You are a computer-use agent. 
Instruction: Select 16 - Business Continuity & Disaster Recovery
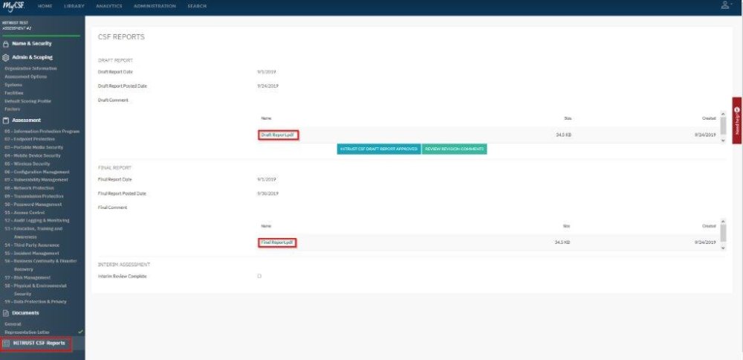tap(41, 265)
